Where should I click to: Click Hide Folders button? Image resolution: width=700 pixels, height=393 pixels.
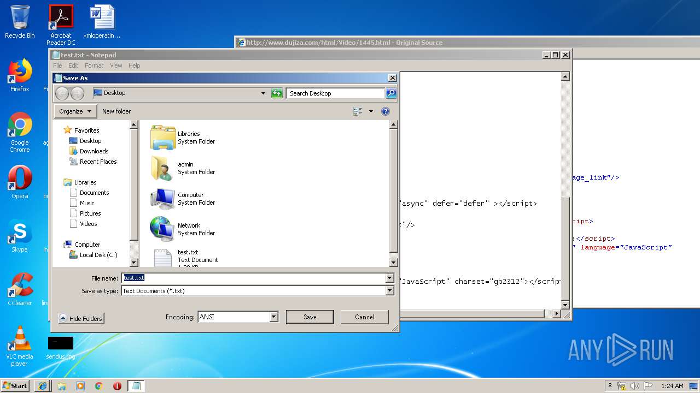pyautogui.click(x=81, y=319)
